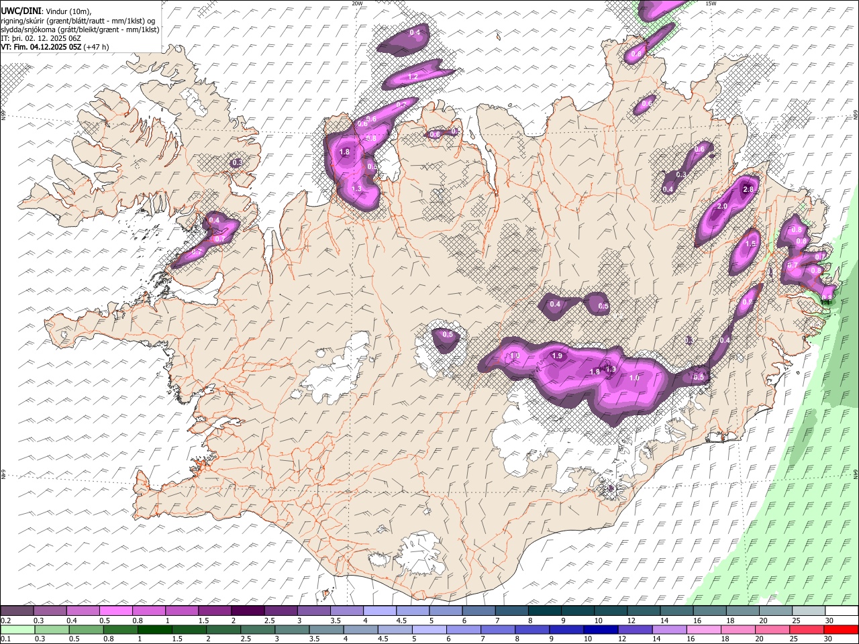Select pale green lower swatch between 0.1 and 0.3

point(17,630)
